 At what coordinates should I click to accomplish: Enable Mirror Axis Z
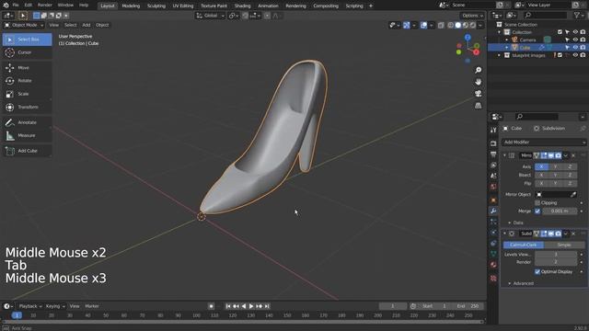click(x=570, y=166)
